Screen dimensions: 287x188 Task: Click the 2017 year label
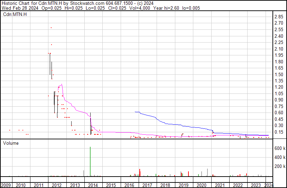point(147,185)
